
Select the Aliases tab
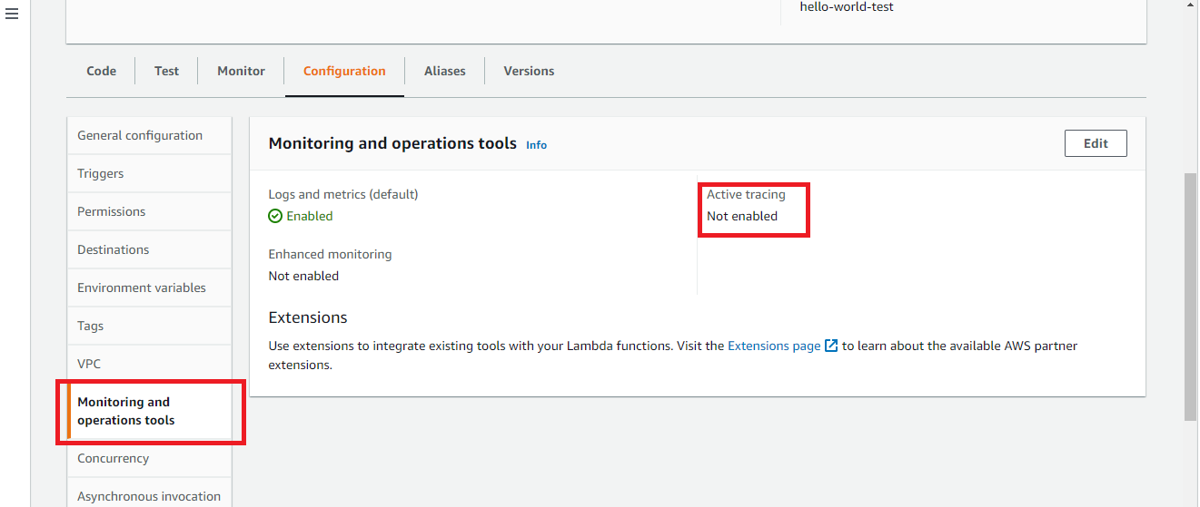(x=444, y=71)
